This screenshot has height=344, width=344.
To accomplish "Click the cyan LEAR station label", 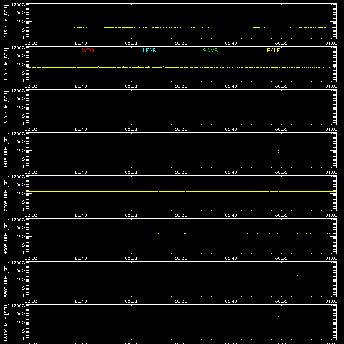I will click(x=149, y=50).
